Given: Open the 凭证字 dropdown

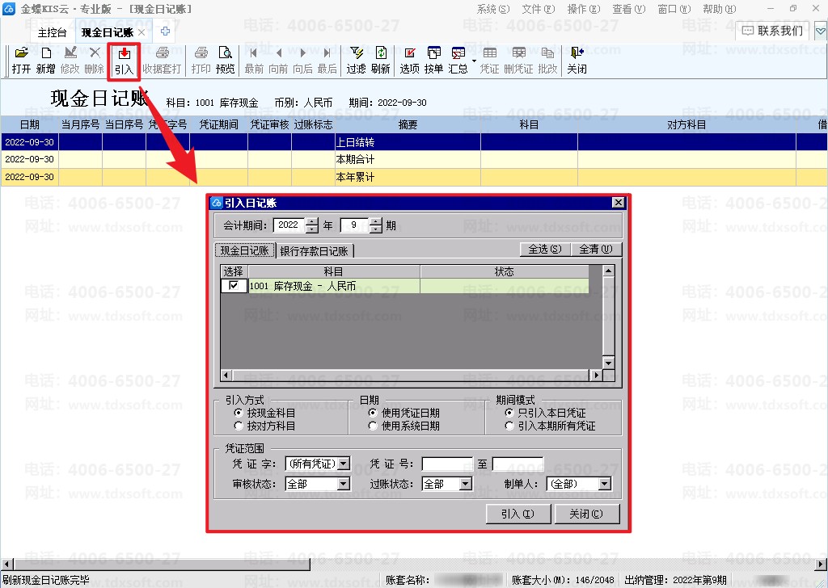Looking at the screenshot, I should 344,464.
